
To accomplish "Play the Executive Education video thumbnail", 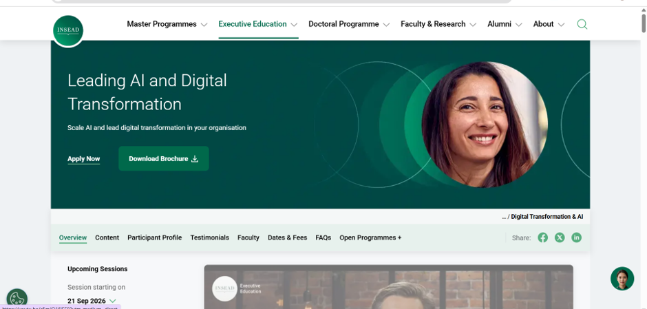I will 388,287.
